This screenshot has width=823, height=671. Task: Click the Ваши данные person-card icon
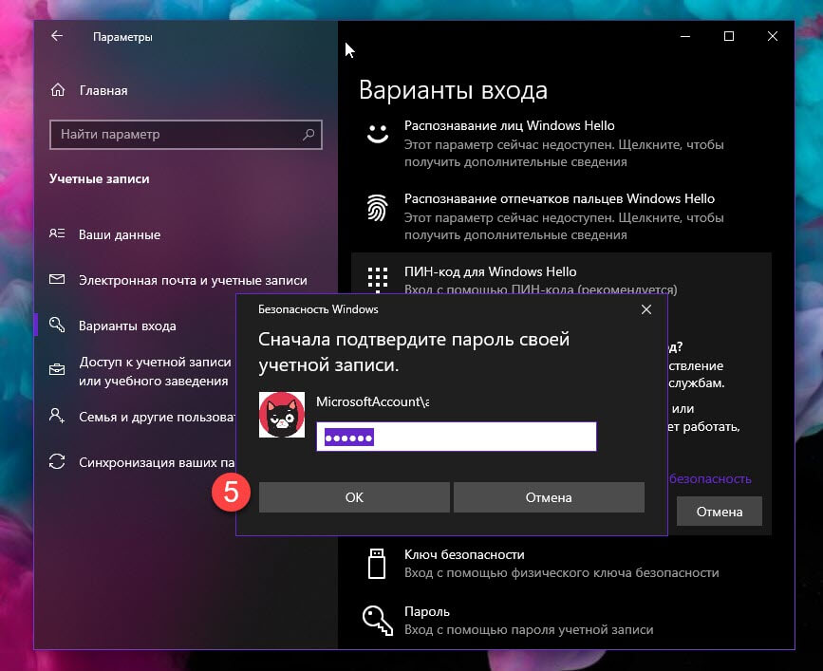57,233
